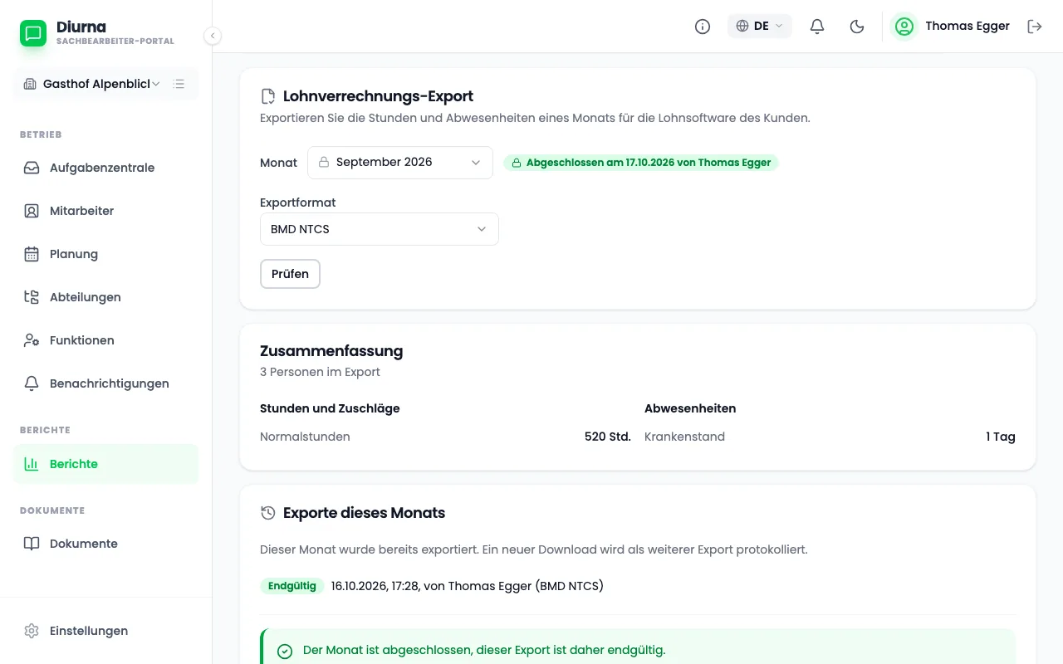Screen dimensions: 1063x664
Task: Select the Funktionen menu entry
Action: 106,340
